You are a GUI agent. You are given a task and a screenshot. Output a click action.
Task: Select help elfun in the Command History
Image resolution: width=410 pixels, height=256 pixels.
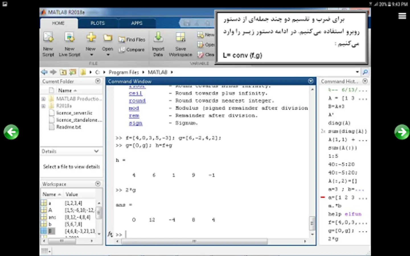[345, 214]
